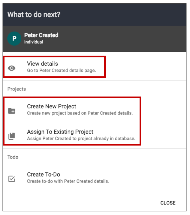
Task: Click the eye icon beside View details
Action: (12, 68)
